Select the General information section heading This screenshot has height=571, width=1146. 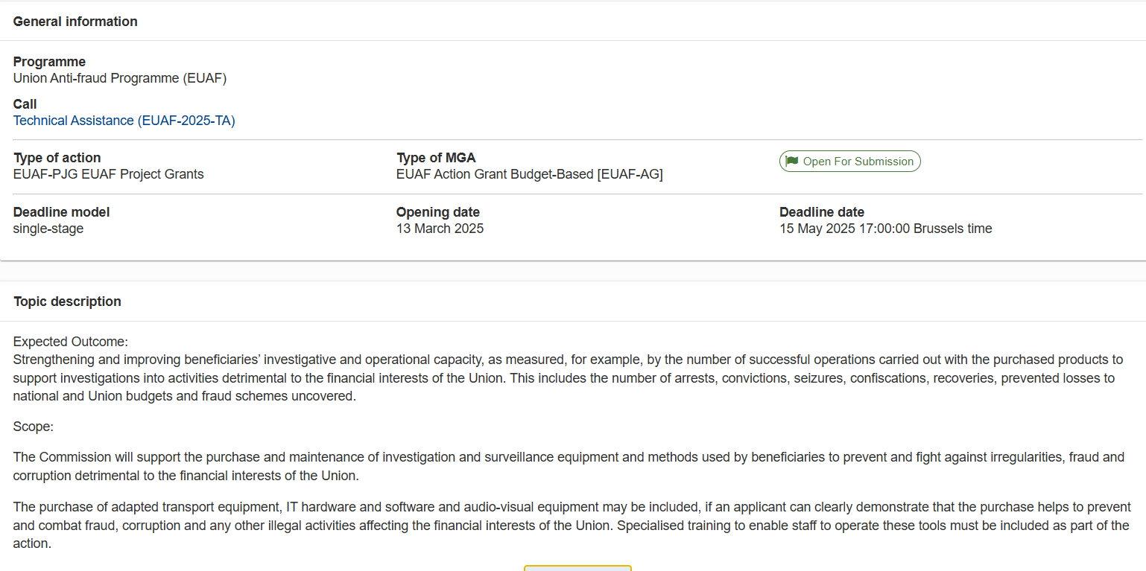point(75,22)
